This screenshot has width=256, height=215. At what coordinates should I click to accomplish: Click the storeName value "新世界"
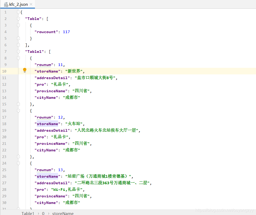(74, 71)
